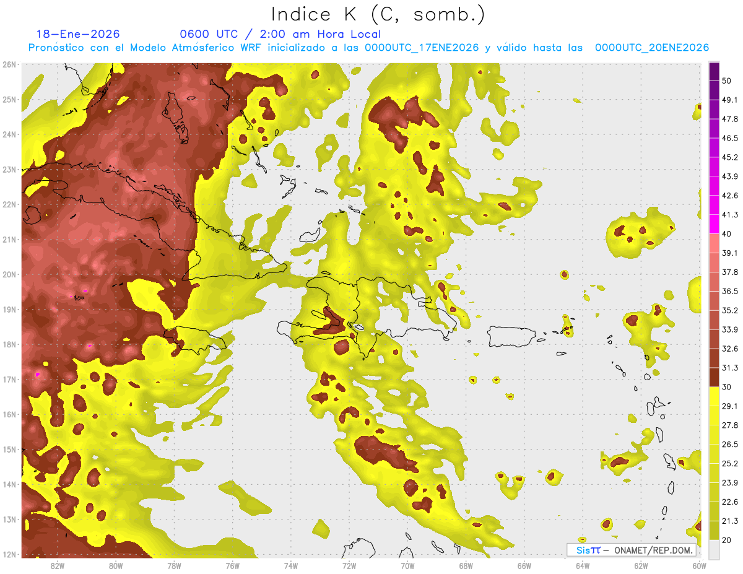The image size is (743, 574).
Task: Click the time label '0600 UTC / 2:00 am Hora Local'
Action: pos(280,34)
